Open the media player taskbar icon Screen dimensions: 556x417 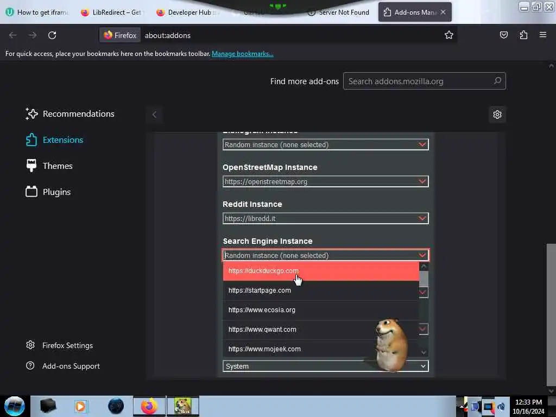[x=80, y=406]
